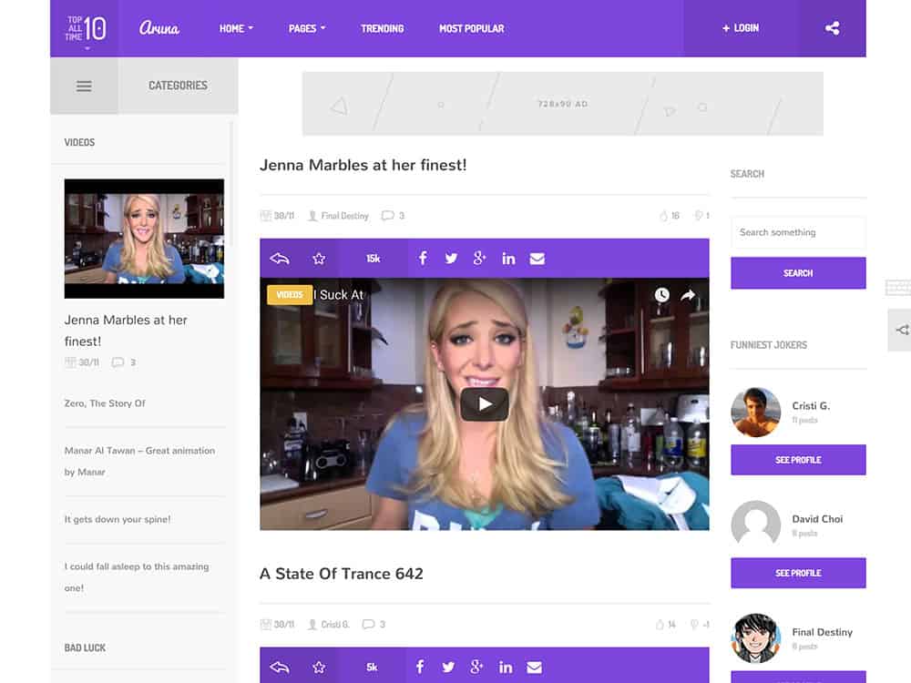Click reply arrow on Jenna Marbles post
Screen dimensions: 911x683
coord(280,259)
